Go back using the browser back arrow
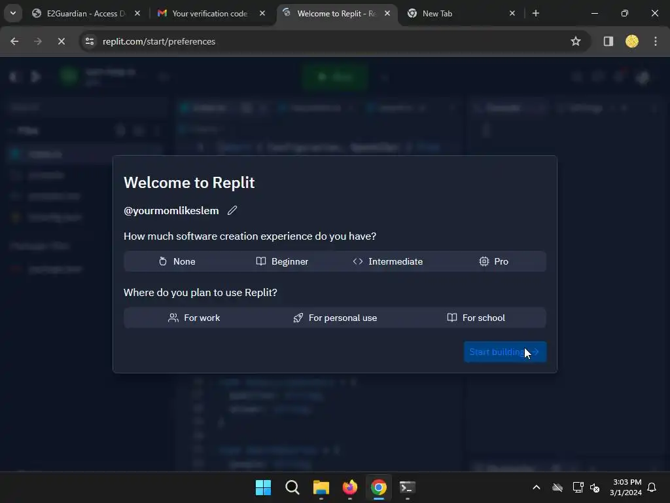 [14, 41]
